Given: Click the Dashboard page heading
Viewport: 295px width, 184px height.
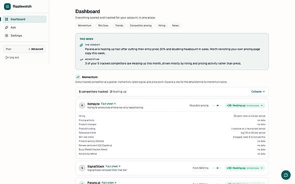Looking at the screenshot, I should pos(88,11).
